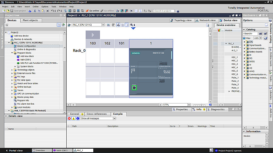273x153 pixels.
Task: Click the Print icon in toolbar
Action: (x=30, y=11)
